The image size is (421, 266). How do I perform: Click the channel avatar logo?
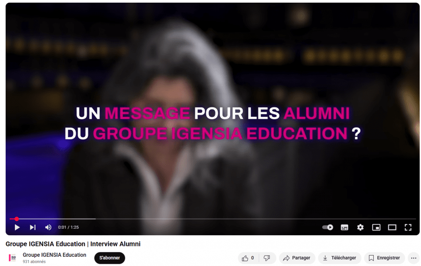(x=13, y=258)
